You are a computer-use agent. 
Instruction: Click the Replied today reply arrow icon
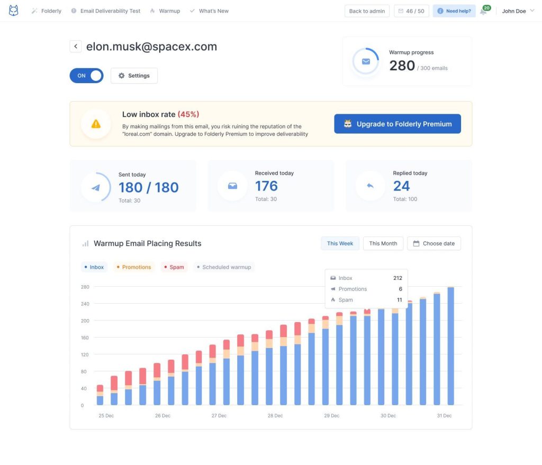coord(370,186)
